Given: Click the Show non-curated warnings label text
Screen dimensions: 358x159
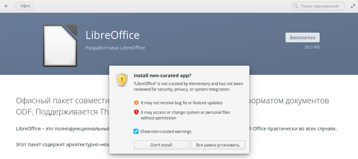Looking at the screenshot, I should pyautogui.click(x=166, y=131).
